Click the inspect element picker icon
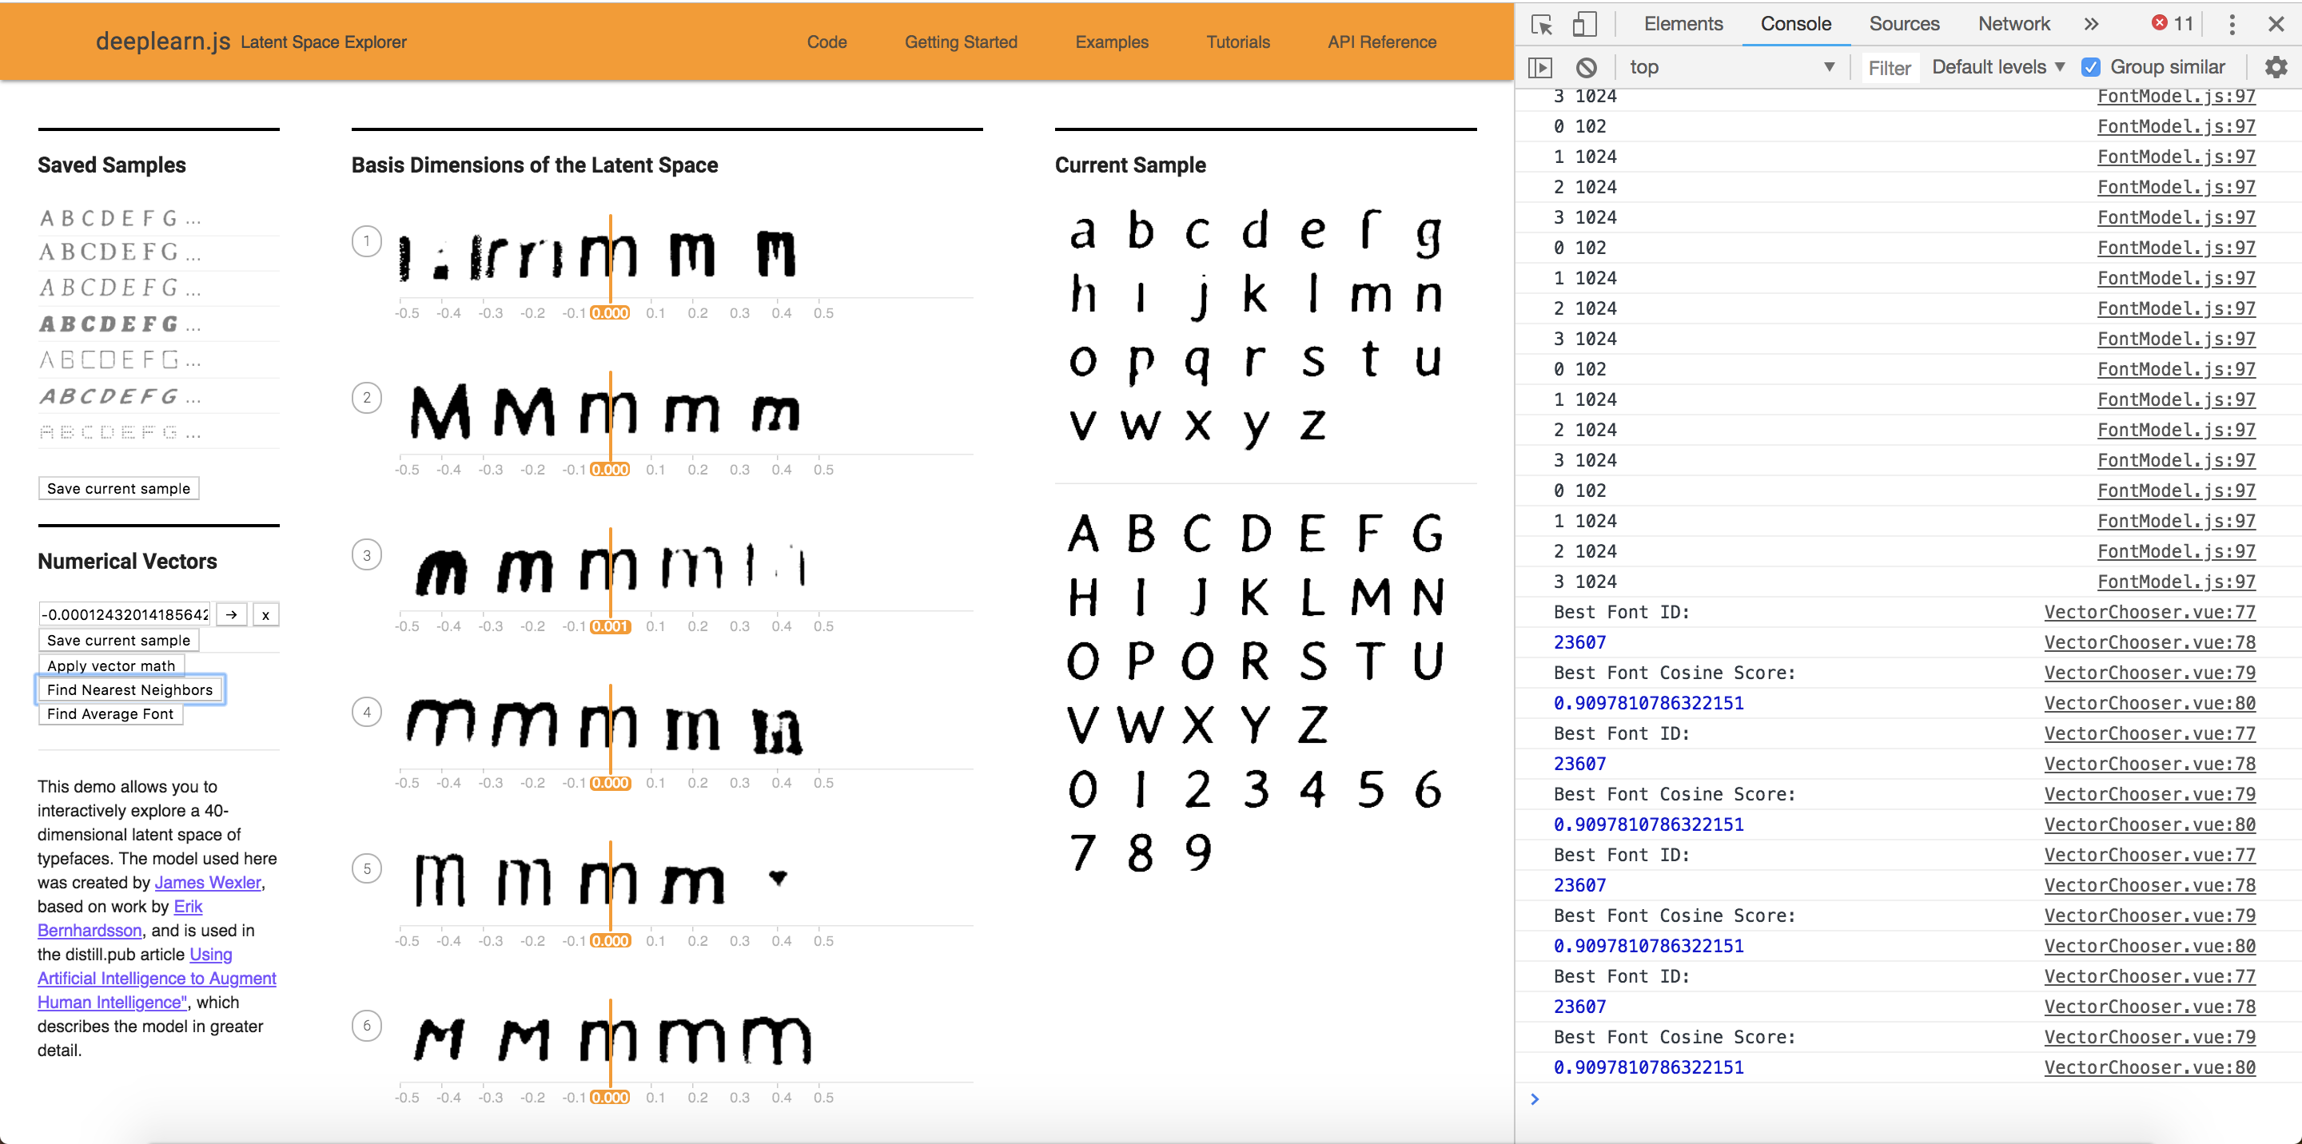Image resolution: width=2302 pixels, height=1144 pixels. (1542, 24)
